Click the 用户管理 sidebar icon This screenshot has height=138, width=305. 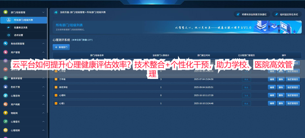point(5,52)
